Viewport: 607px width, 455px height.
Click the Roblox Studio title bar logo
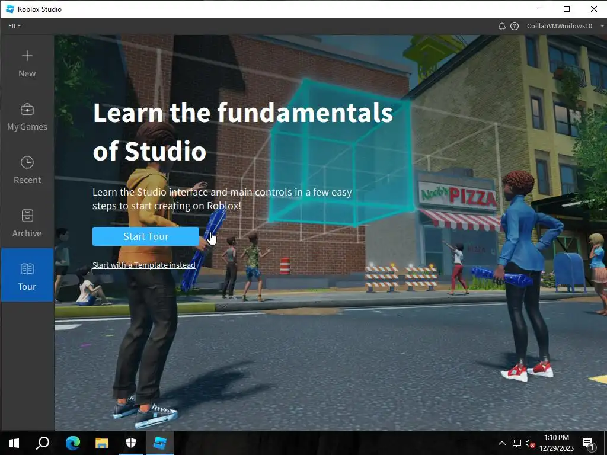[10, 9]
